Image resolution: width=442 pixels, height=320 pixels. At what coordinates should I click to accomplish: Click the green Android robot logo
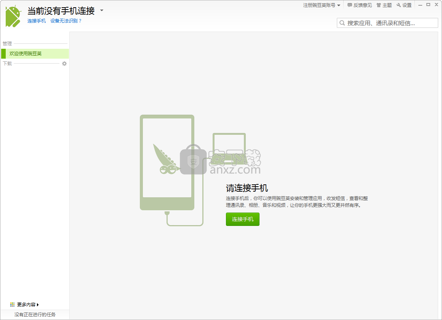[x=13, y=16]
